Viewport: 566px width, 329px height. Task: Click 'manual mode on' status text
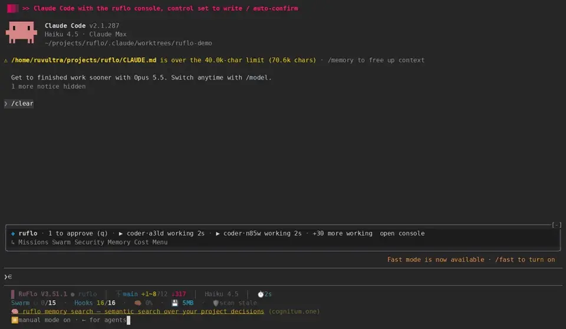44,320
